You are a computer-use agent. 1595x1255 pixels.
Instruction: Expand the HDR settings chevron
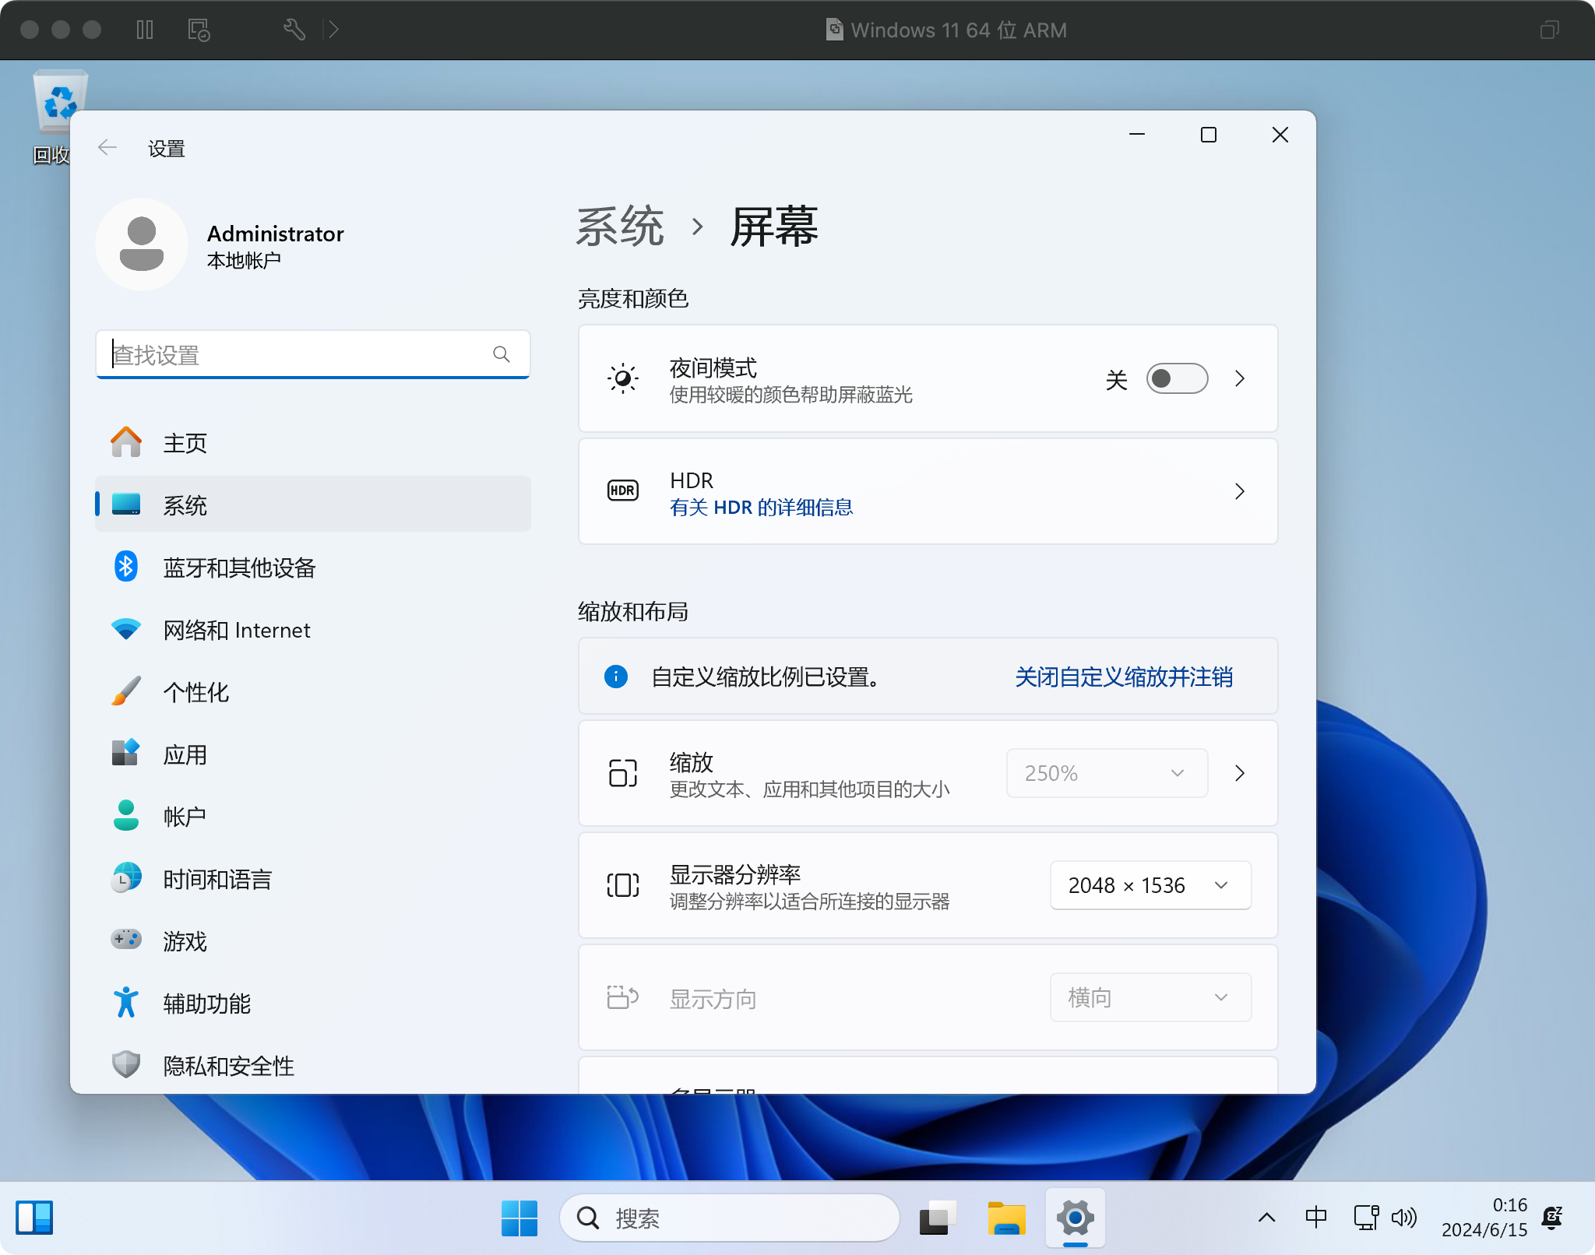pyautogui.click(x=1240, y=491)
